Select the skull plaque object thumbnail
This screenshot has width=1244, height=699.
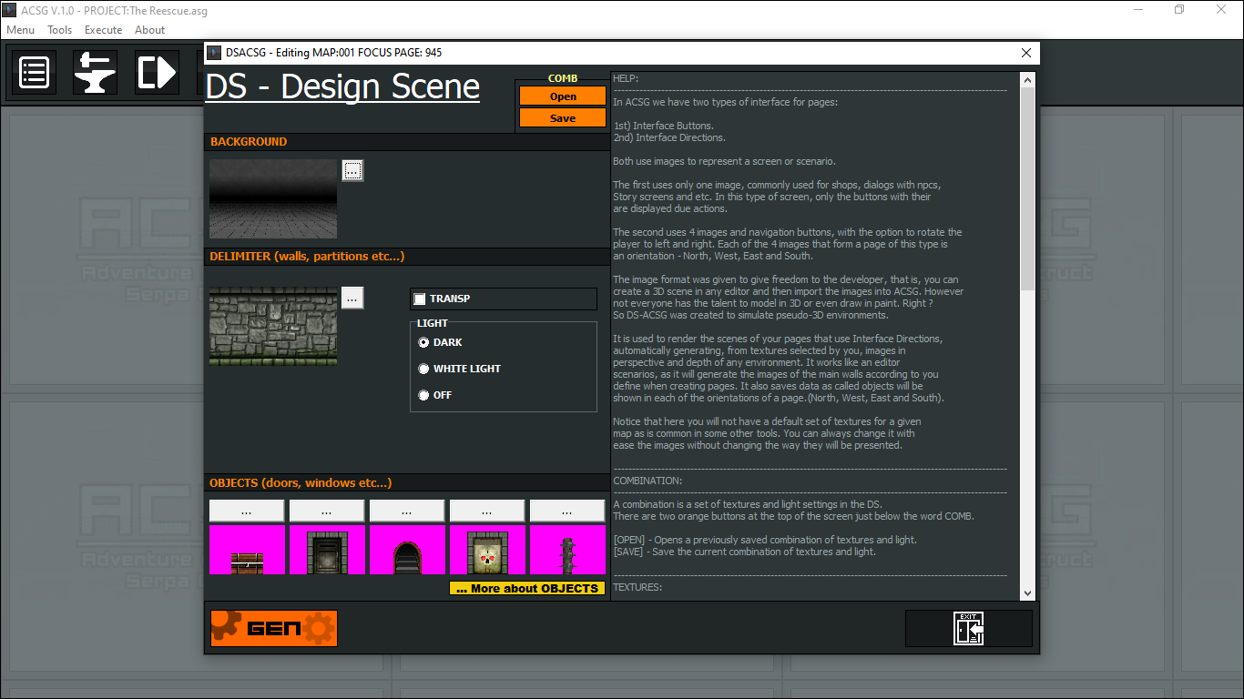click(x=487, y=550)
